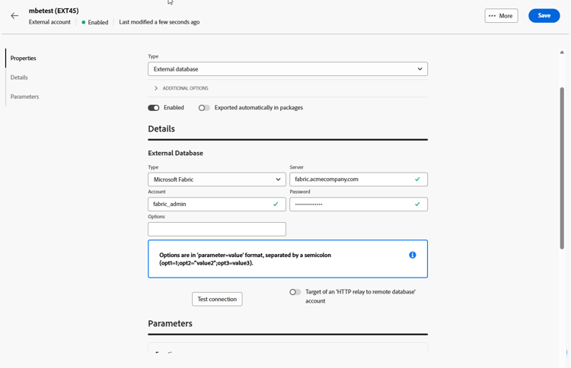Click the info icon in options hint
The height and width of the screenshot is (368, 571).
coord(413,255)
